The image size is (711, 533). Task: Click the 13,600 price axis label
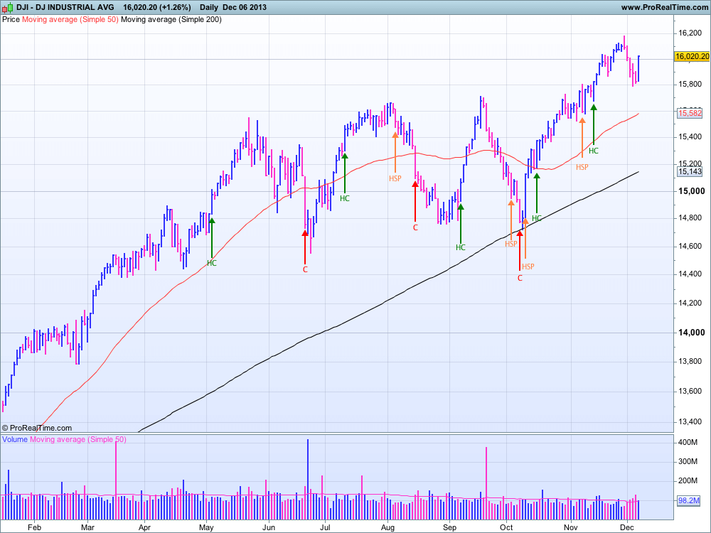pos(690,391)
